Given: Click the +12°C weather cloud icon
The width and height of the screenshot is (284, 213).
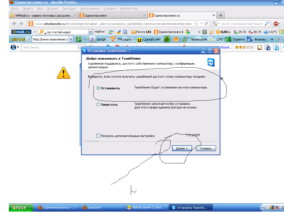Looking at the screenshot, I should [270, 32].
